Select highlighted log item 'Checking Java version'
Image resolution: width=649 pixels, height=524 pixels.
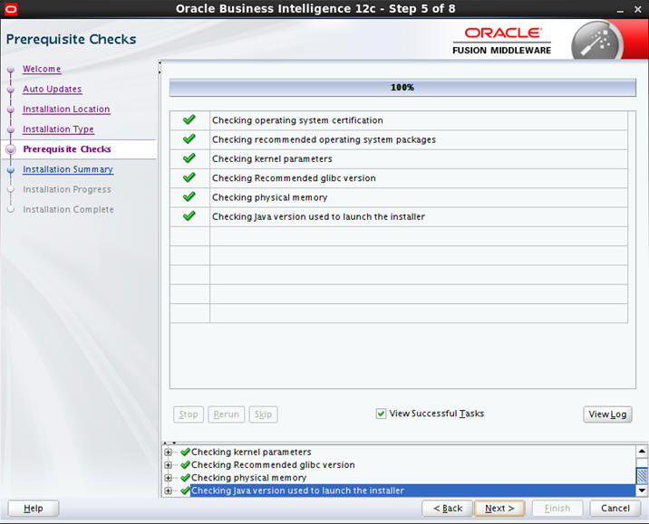(412, 491)
